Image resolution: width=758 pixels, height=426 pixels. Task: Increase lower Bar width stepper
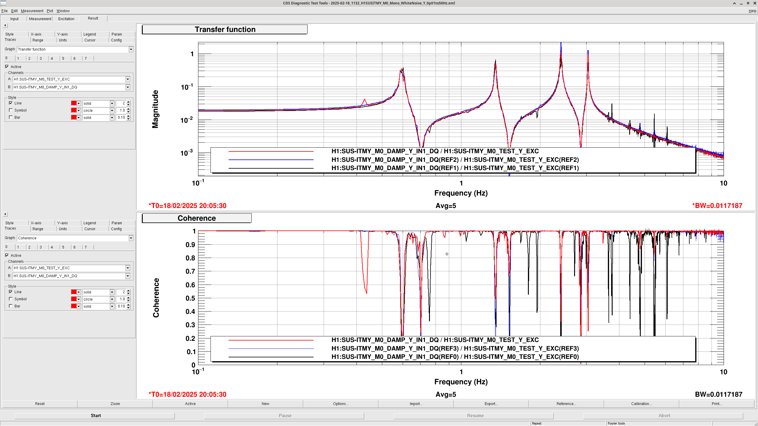129,305
